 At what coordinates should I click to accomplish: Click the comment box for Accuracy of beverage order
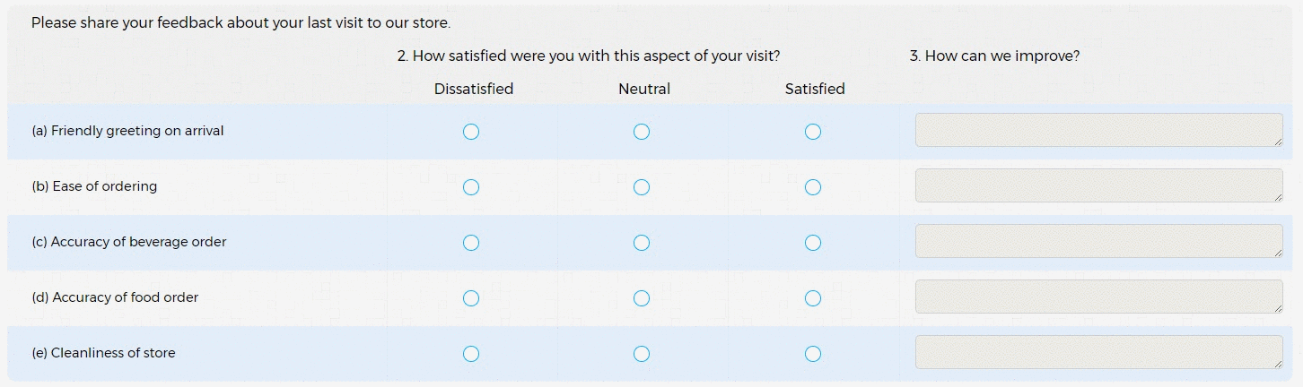1098,241
